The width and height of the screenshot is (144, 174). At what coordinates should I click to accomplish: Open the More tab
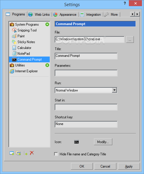112,14
